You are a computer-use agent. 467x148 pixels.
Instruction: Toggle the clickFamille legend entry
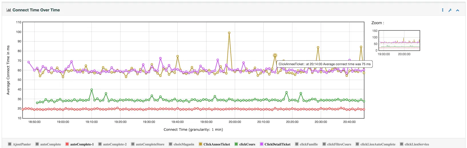306,144
